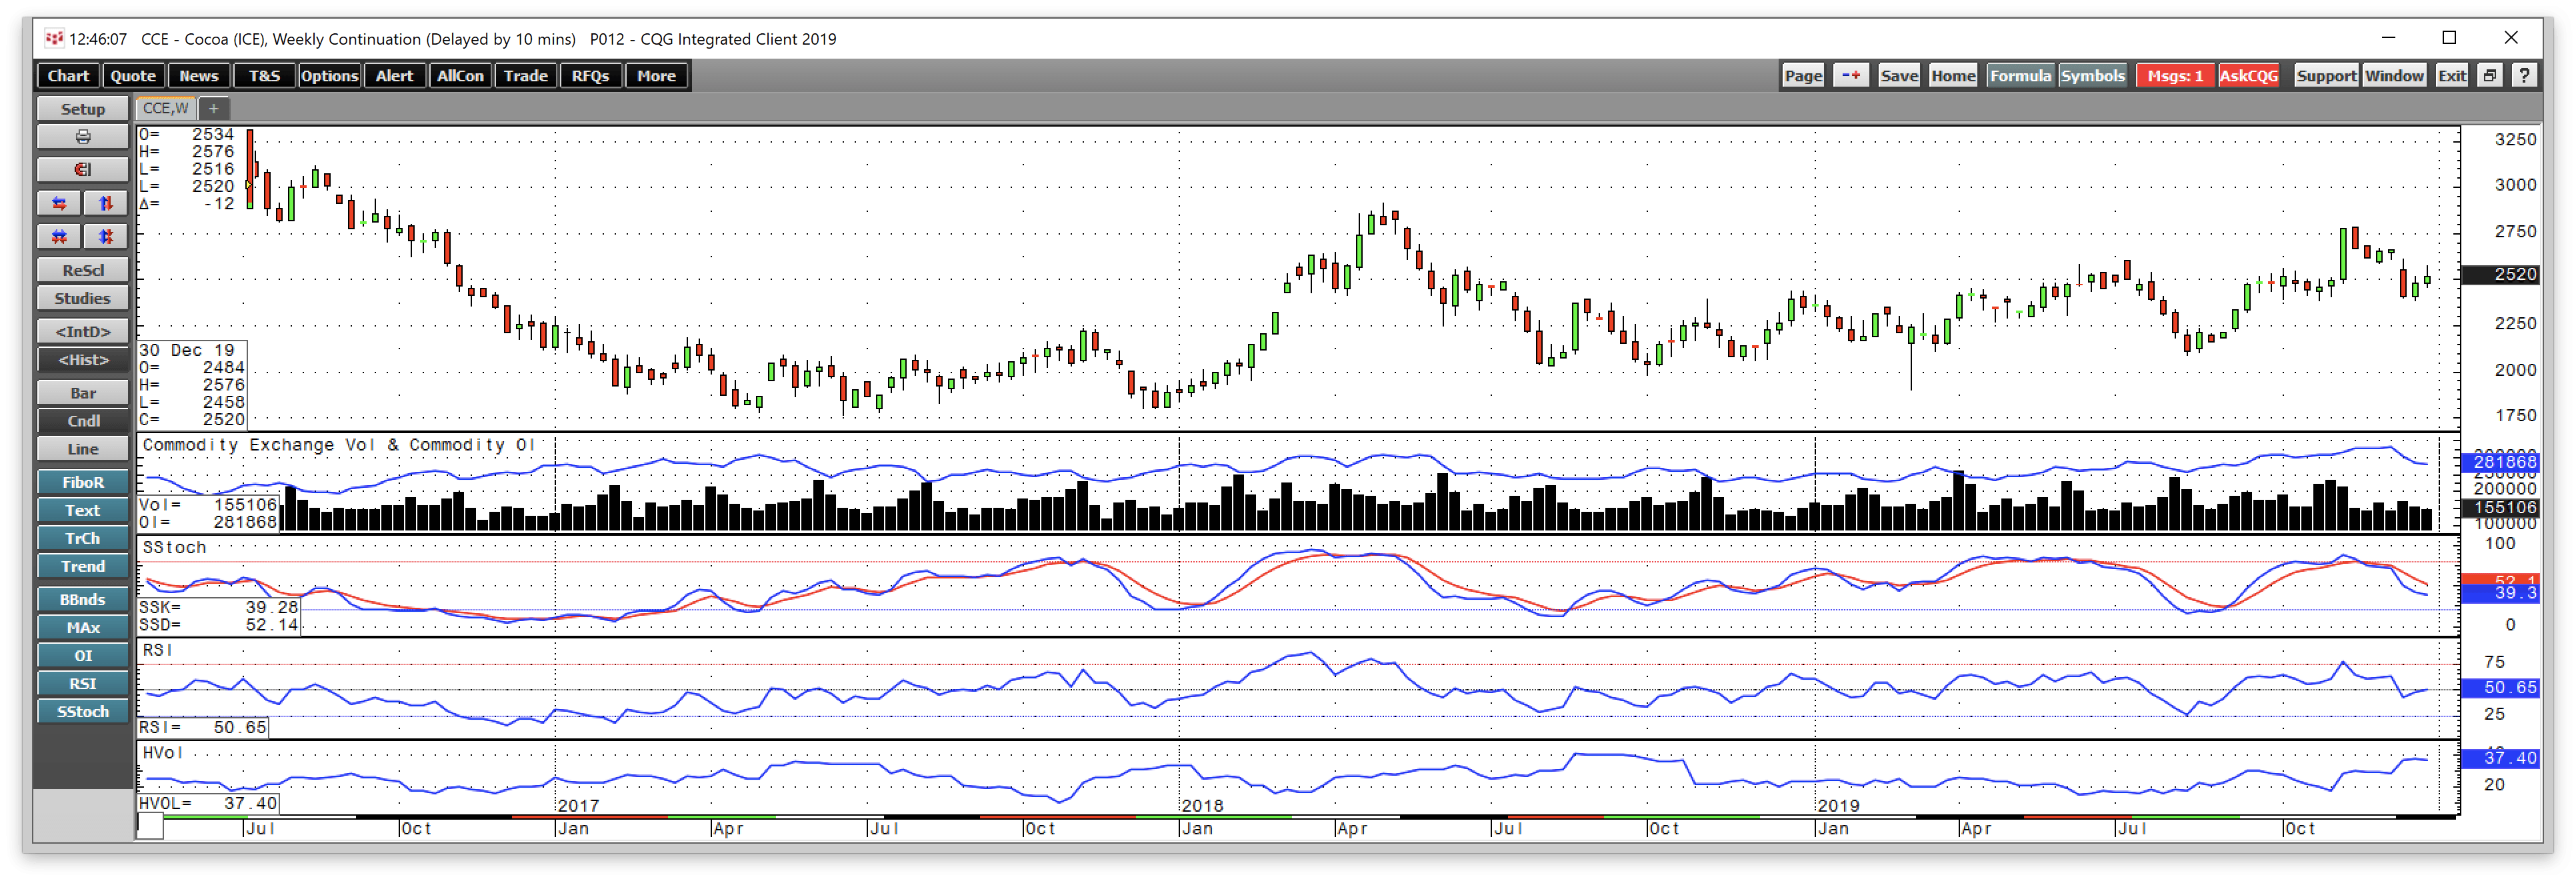Select the CCE,W chart tab
This screenshot has width=2576, height=881.
pos(164,108)
